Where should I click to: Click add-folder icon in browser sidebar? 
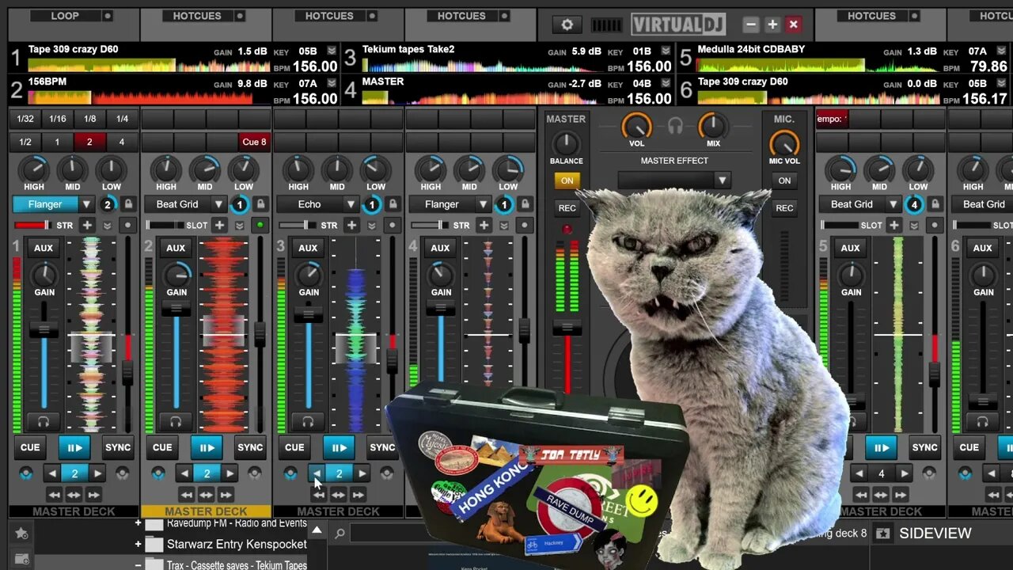tap(21, 559)
